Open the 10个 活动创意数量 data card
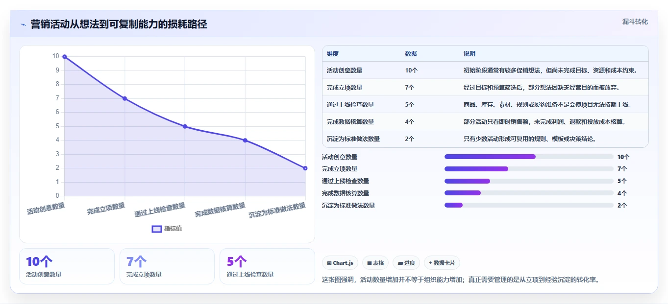 [x=67, y=266]
